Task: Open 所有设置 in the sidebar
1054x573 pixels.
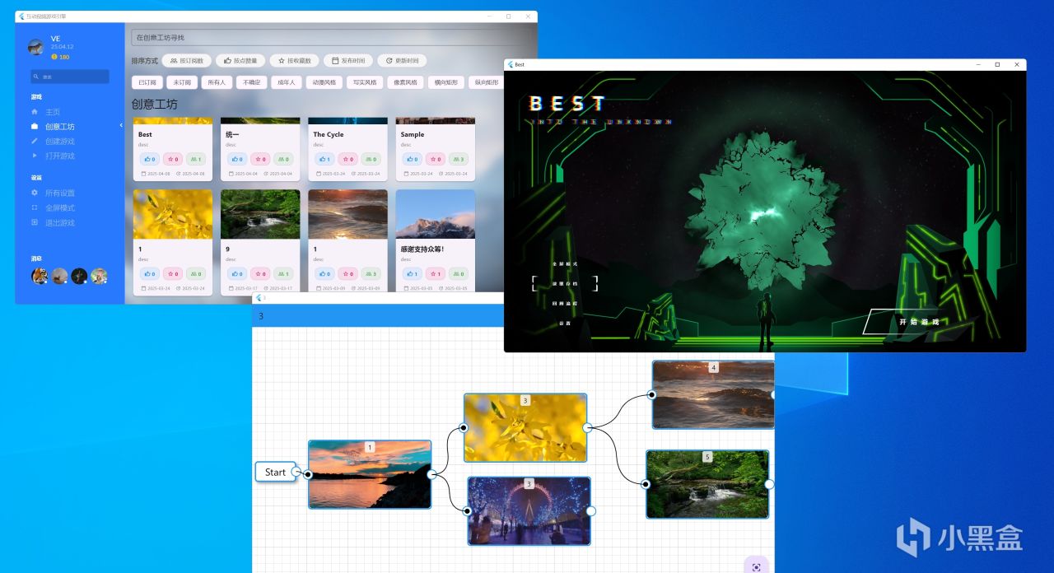Action: point(59,193)
